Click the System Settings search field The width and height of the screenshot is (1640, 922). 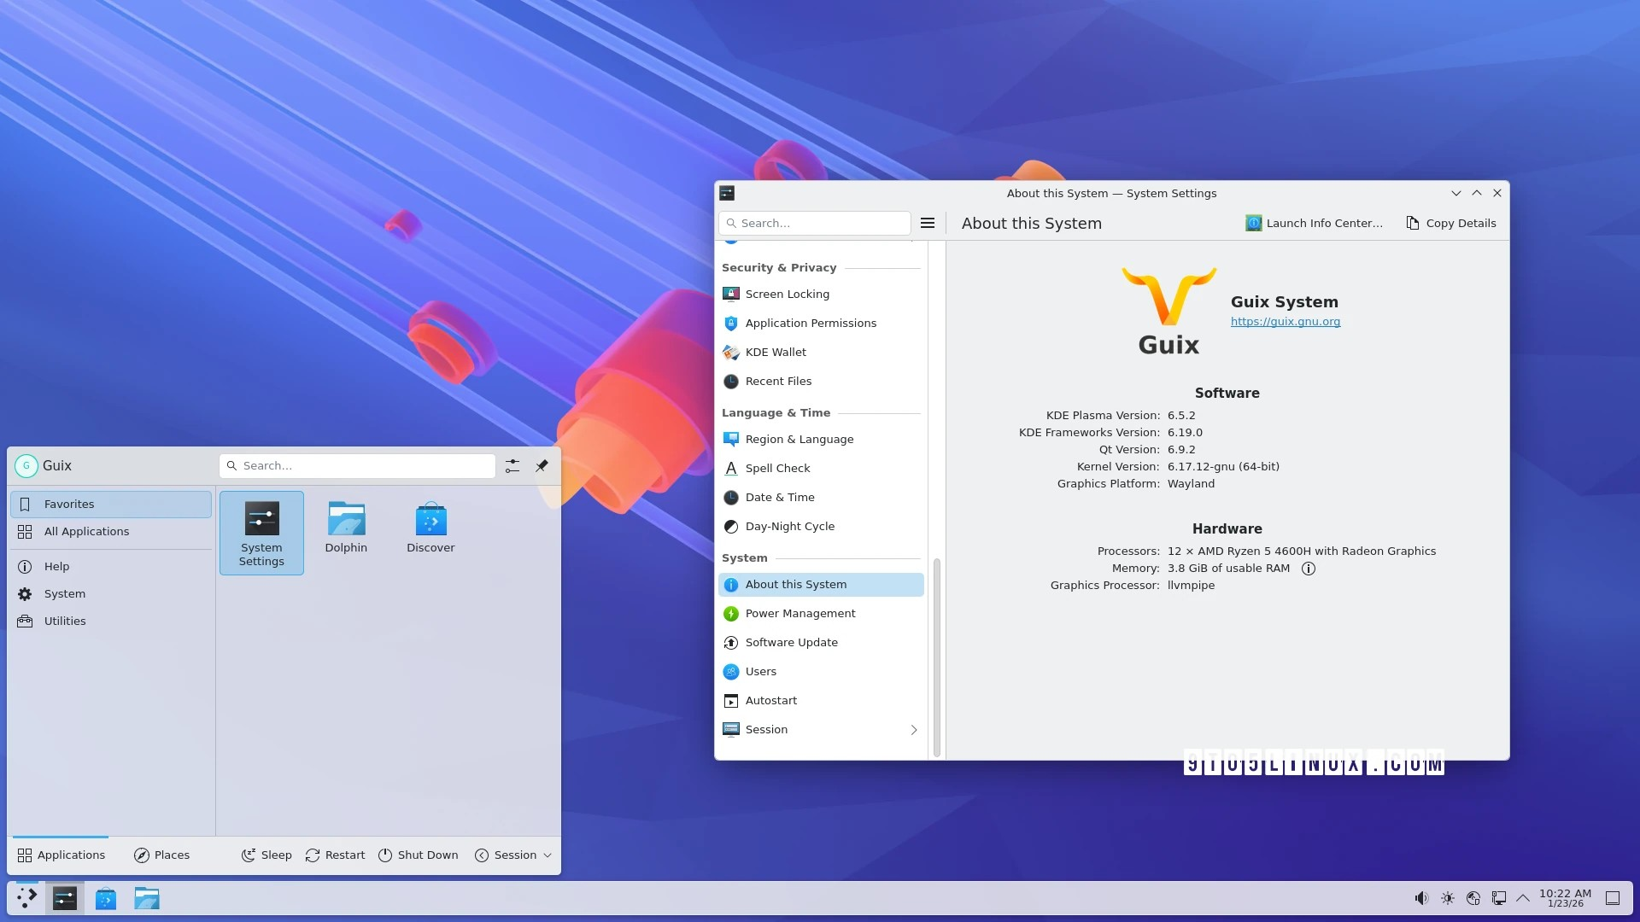point(813,223)
